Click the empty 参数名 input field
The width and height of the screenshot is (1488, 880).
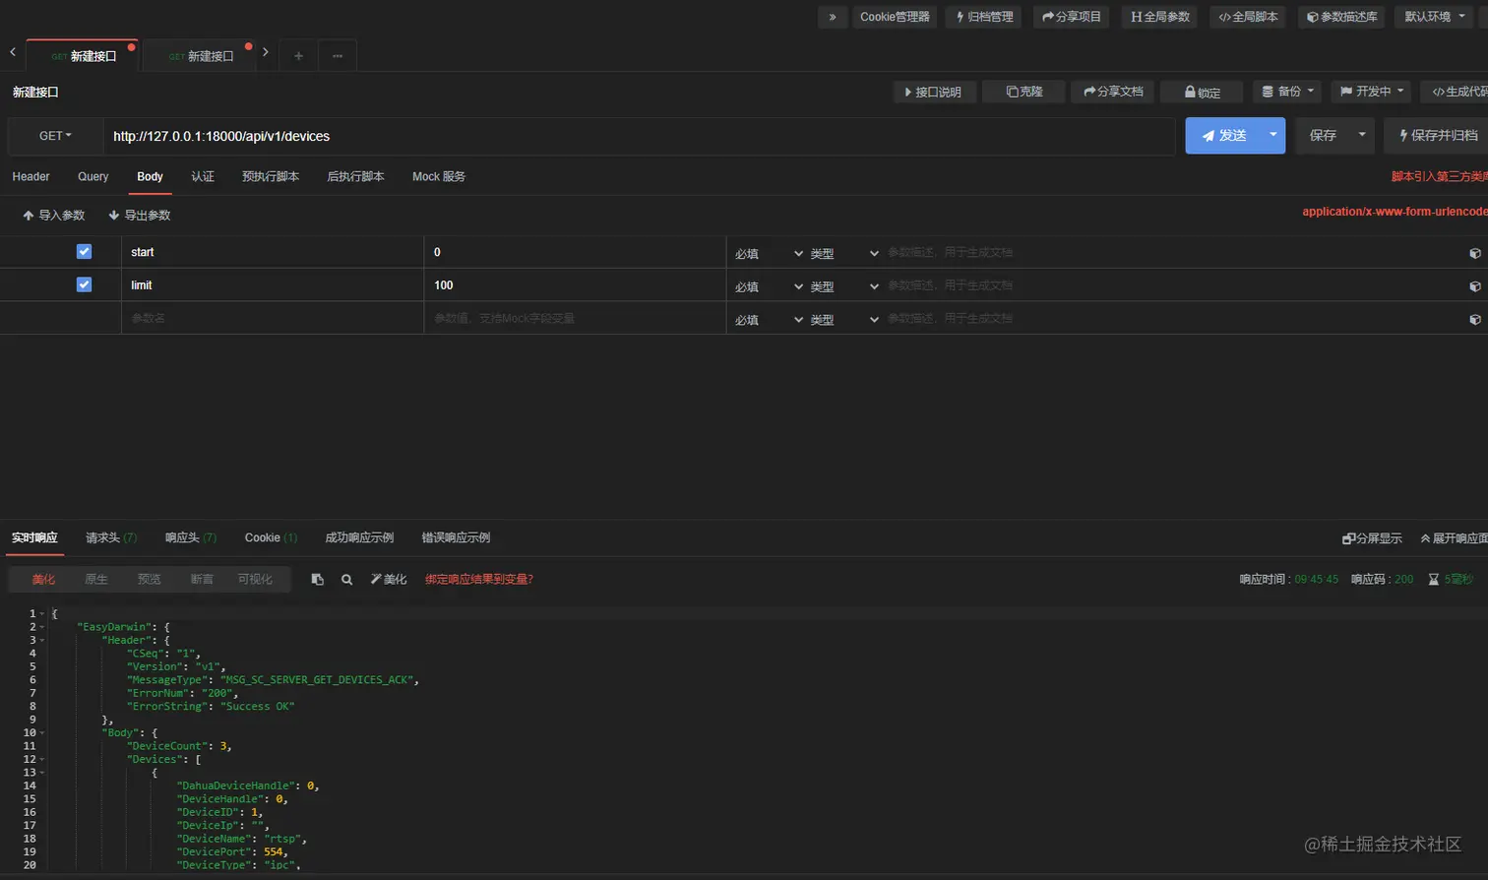pos(273,319)
